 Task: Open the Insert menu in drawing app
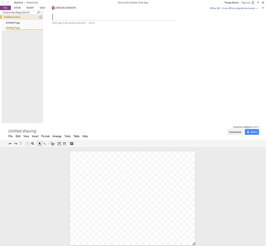pos(35,136)
